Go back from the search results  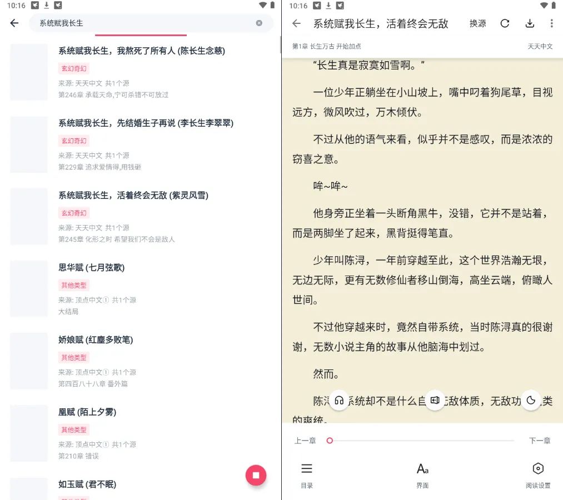pos(14,23)
